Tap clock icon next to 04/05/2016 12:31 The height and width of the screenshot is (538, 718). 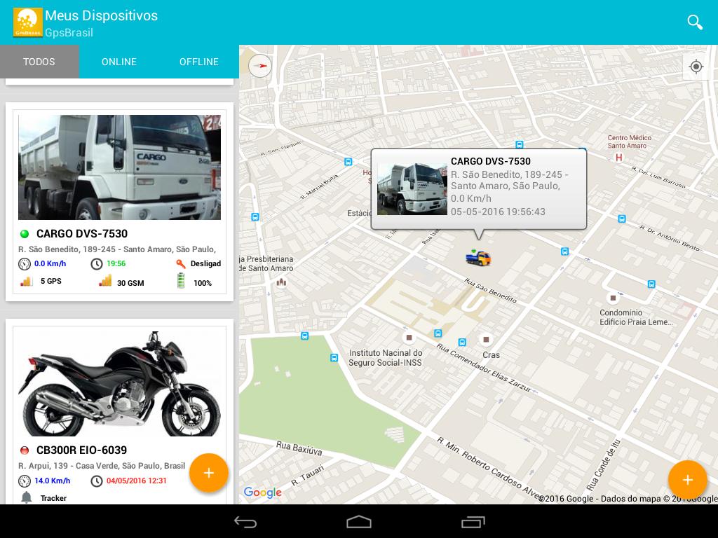click(97, 481)
